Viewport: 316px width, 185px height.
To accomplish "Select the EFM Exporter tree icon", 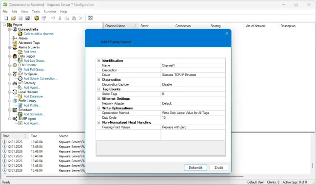I will coord(15,65).
